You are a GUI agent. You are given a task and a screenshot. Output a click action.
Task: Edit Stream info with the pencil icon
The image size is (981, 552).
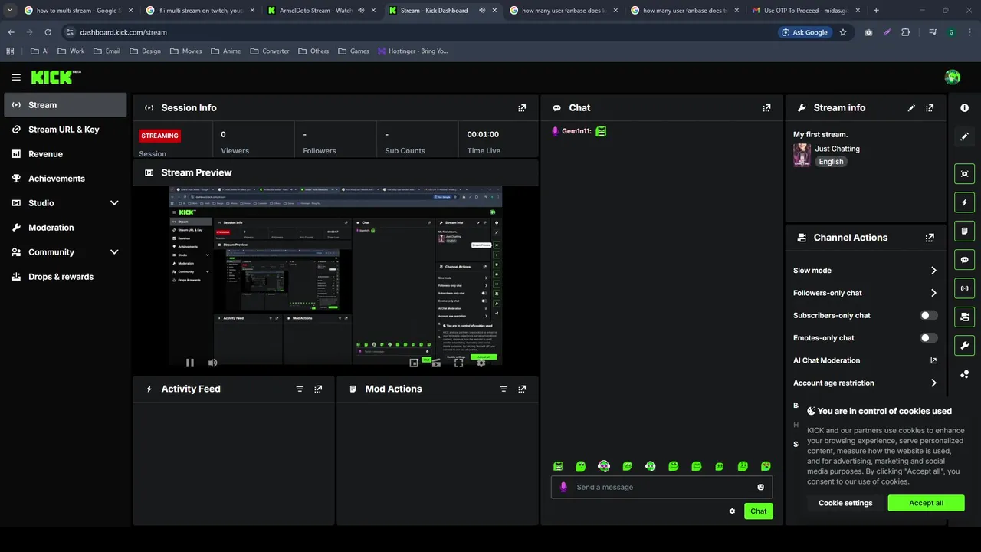tap(911, 108)
